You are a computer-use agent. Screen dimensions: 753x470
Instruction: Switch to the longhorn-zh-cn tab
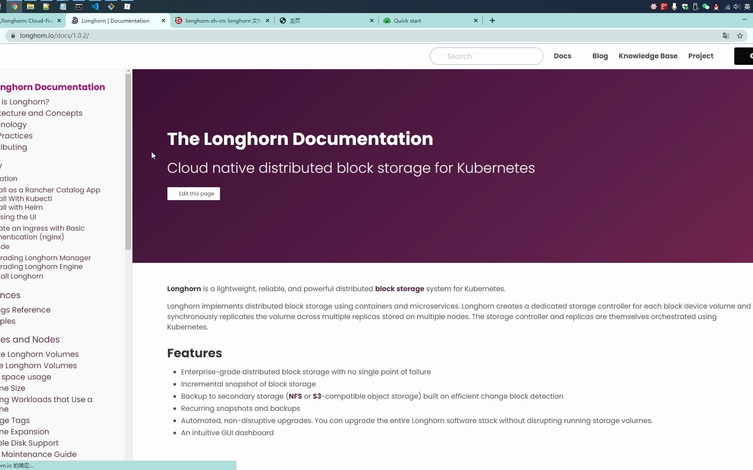point(220,20)
